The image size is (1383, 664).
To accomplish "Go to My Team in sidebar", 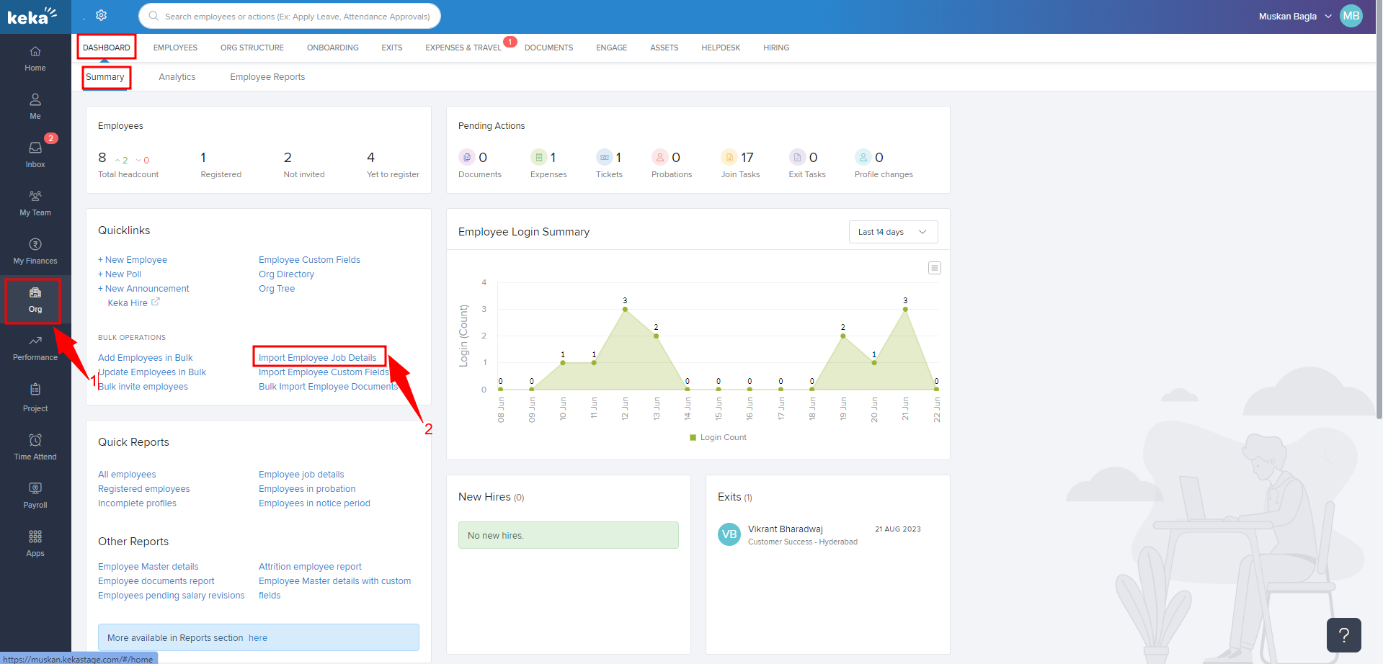I will pyautogui.click(x=35, y=202).
